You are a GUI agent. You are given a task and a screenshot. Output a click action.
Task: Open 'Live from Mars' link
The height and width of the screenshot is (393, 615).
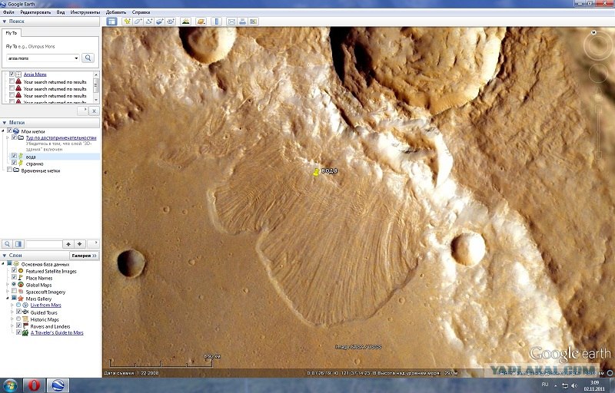click(45, 305)
